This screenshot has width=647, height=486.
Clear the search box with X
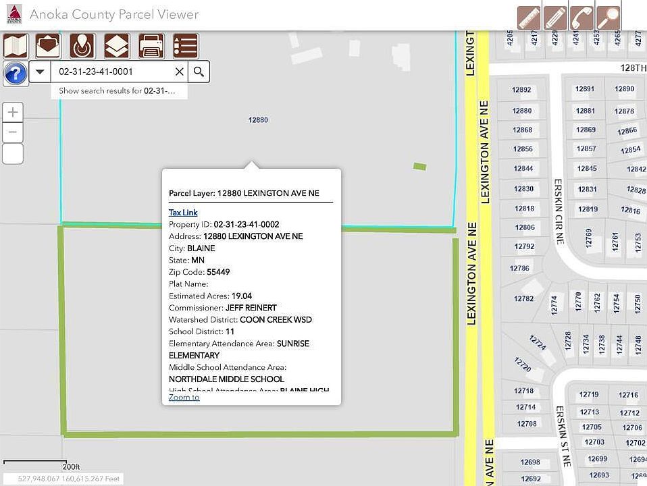coord(179,72)
